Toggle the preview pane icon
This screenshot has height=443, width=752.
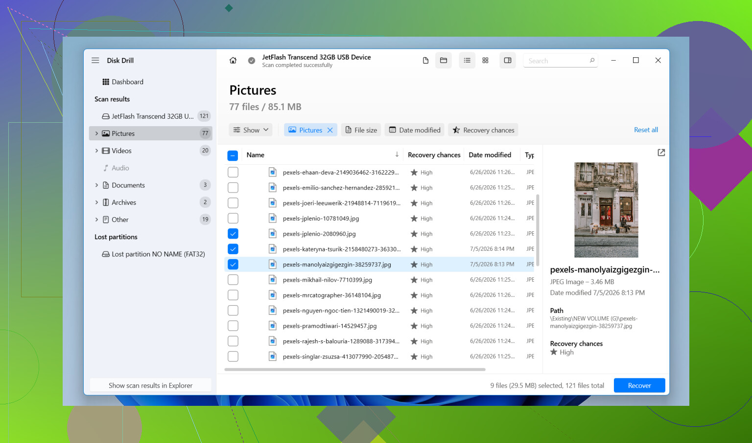(508, 61)
